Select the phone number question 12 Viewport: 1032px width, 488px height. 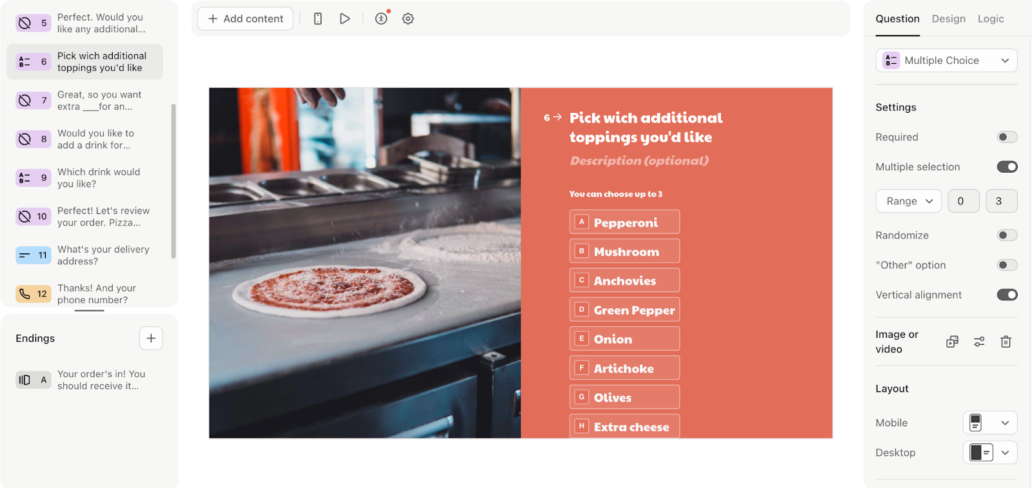(85, 294)
